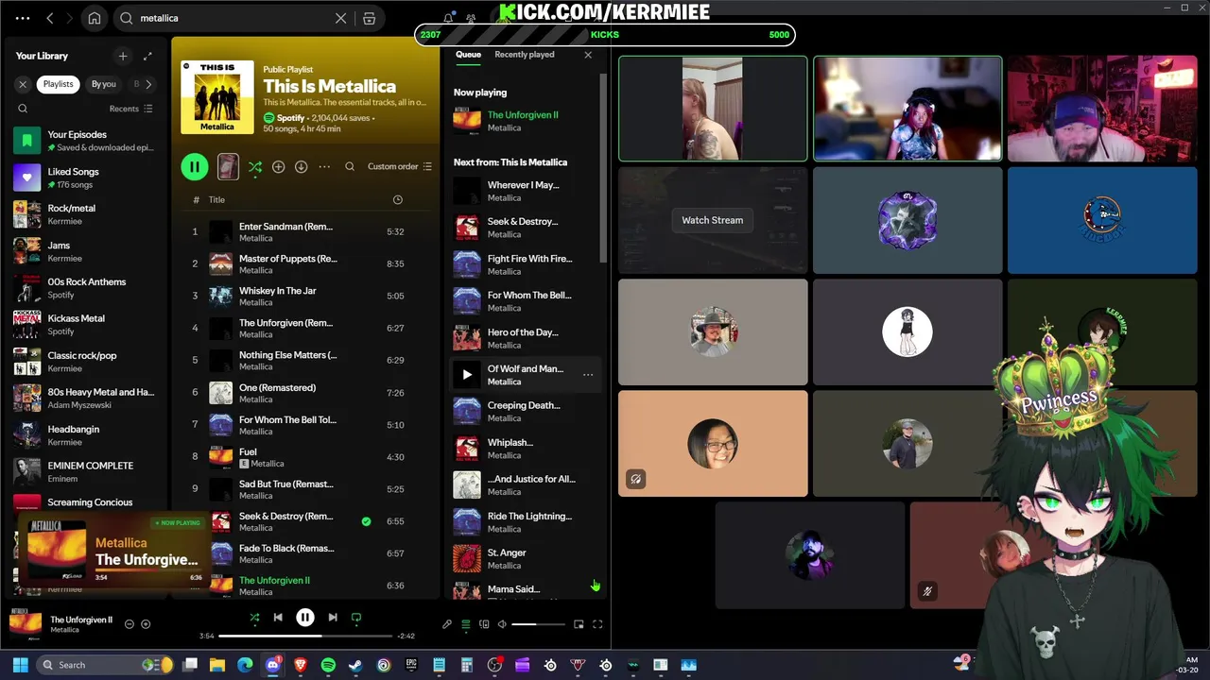Screen dimensions: 1210x680
Task: Select Whiplash in the queue
Action: point(525,449)
